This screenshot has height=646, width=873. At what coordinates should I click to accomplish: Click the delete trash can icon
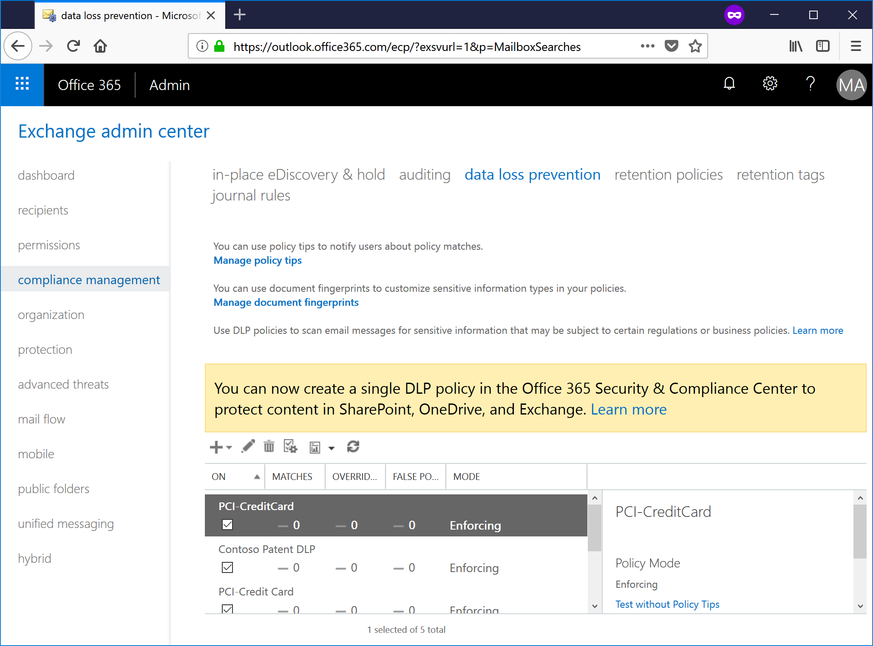tap(269, 447)
